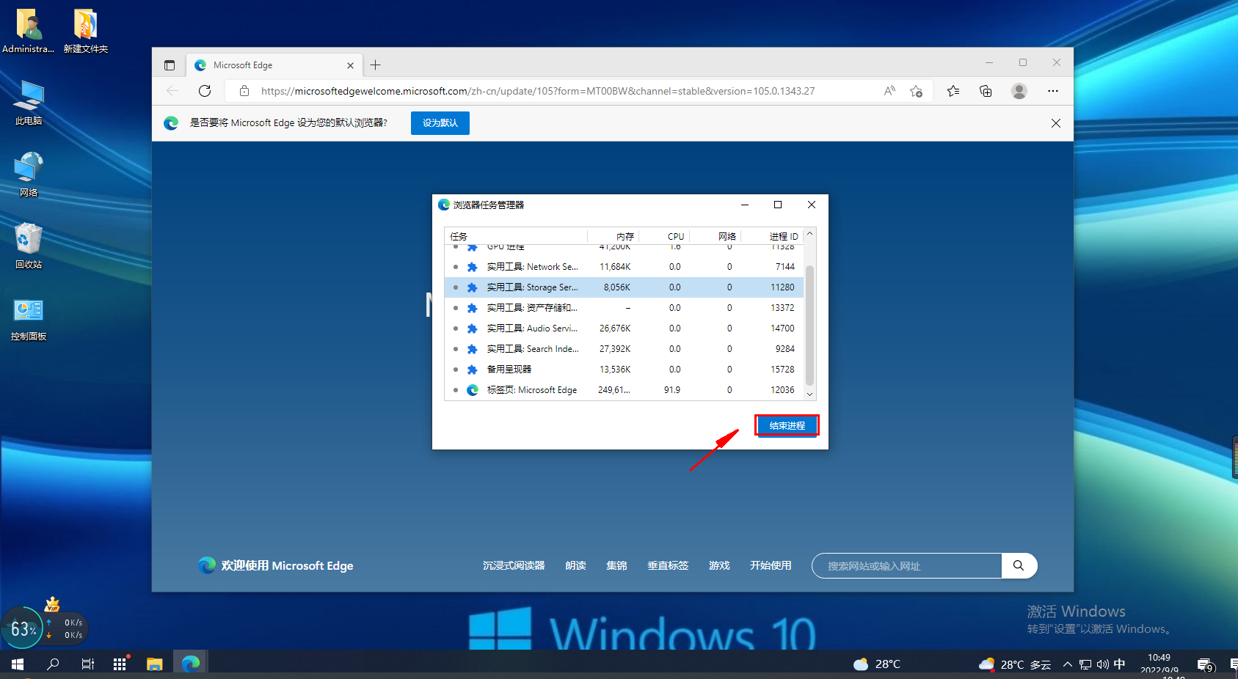The height and width of the screenshot is (679, 1238).
Task: Open the profile avatar icon
Action: (x=1019, y=91)
